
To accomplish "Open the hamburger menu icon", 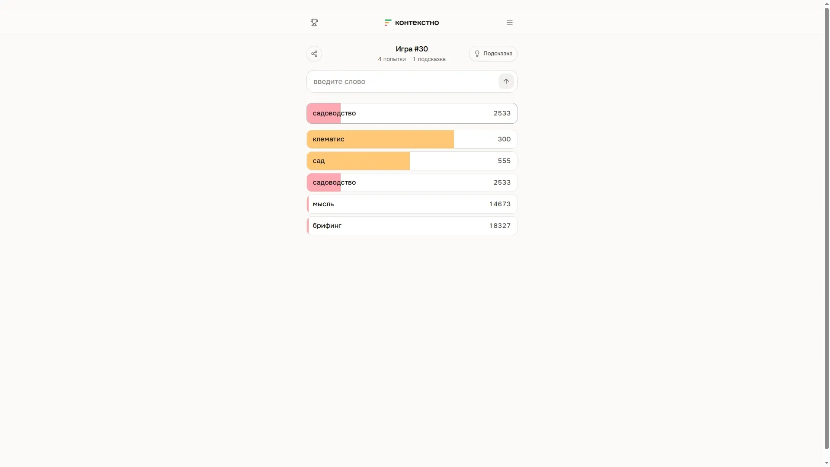I will (510, 22).
